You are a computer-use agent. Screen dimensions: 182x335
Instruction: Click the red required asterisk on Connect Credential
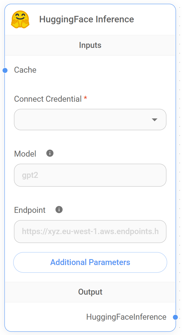tap(85, 98)
